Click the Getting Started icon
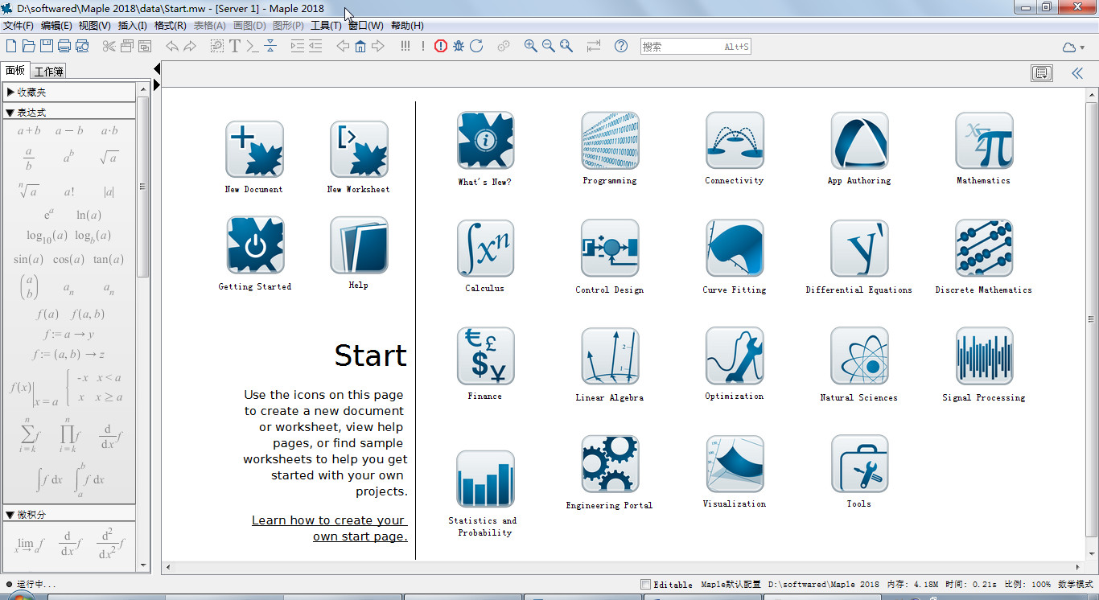 click(255, 245)
